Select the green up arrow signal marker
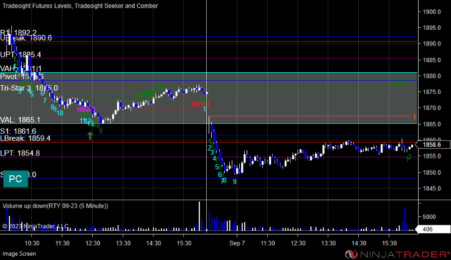The width and height of the screenshot is (451, 260). click(x=90, y=136)
